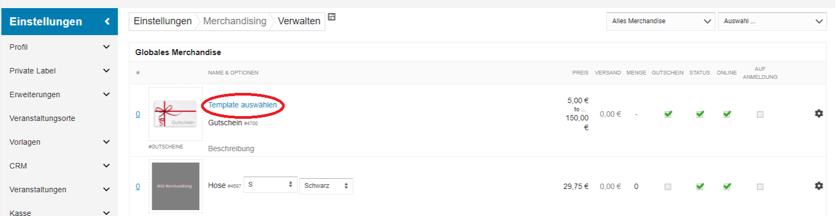Select the Hose merchandising placeholder image
Image resolution: width=836 pixels, height=216 pixels.
click(x=175, y=186)
